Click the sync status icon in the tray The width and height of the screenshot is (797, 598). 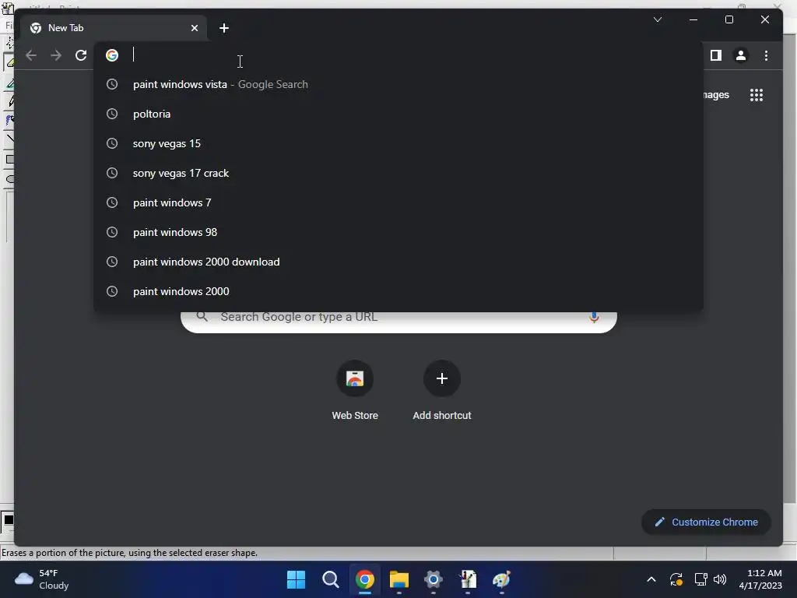pos(676,579)
